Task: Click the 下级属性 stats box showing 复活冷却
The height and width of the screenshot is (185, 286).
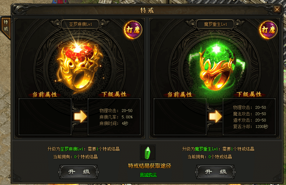Action: pos(249,117)
